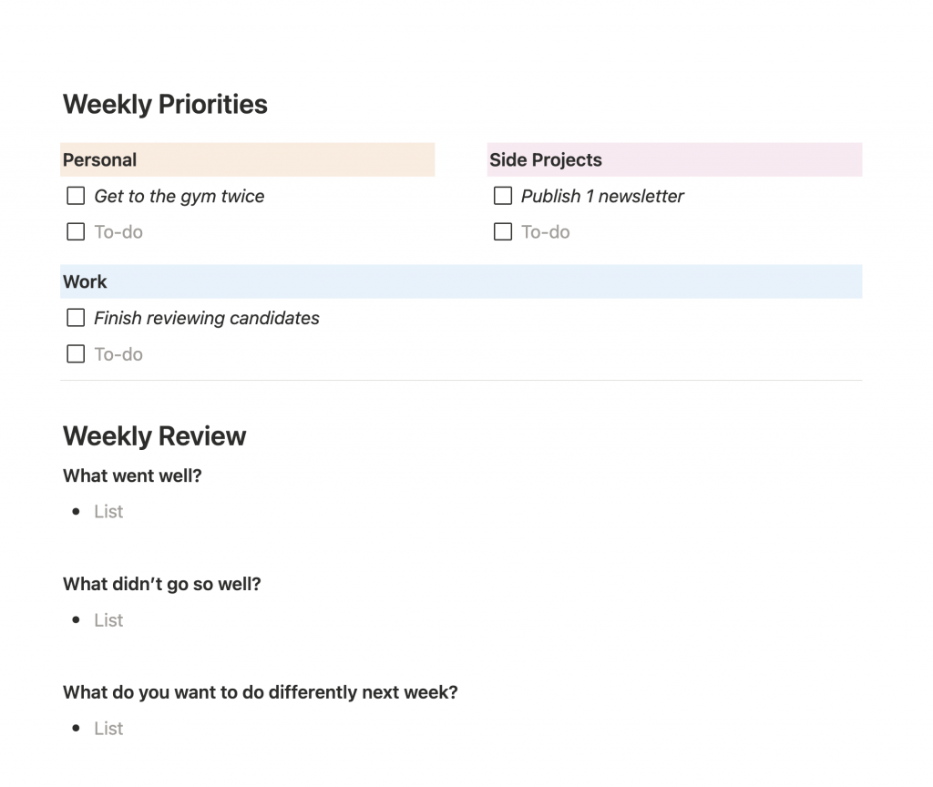Screen dimensions: 933x787
Task: Tick the empty To-do checkbox under Work
Action: 76,354
